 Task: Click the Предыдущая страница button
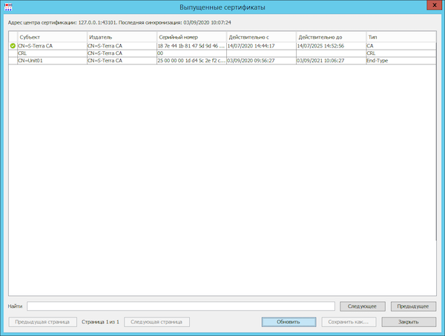coord(42,322)
